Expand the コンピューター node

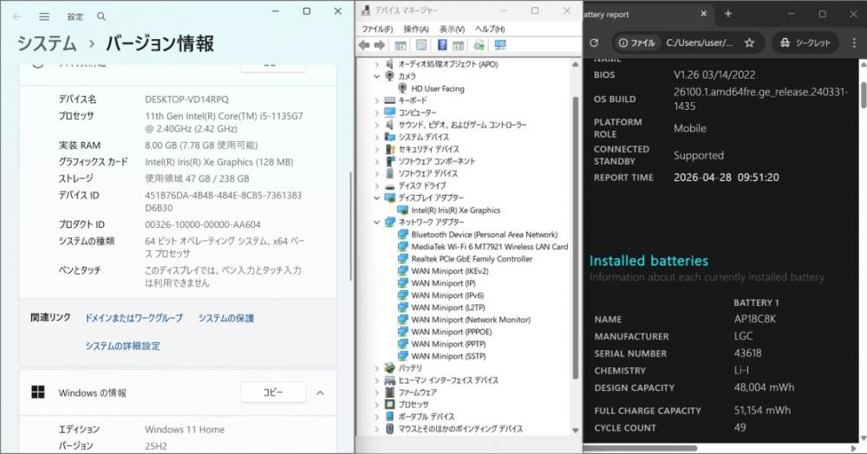[x=377, y=113]
